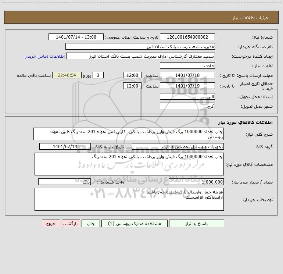Click the goods group field تجهیزات و وسایل تحصیلی

point(178,146)
